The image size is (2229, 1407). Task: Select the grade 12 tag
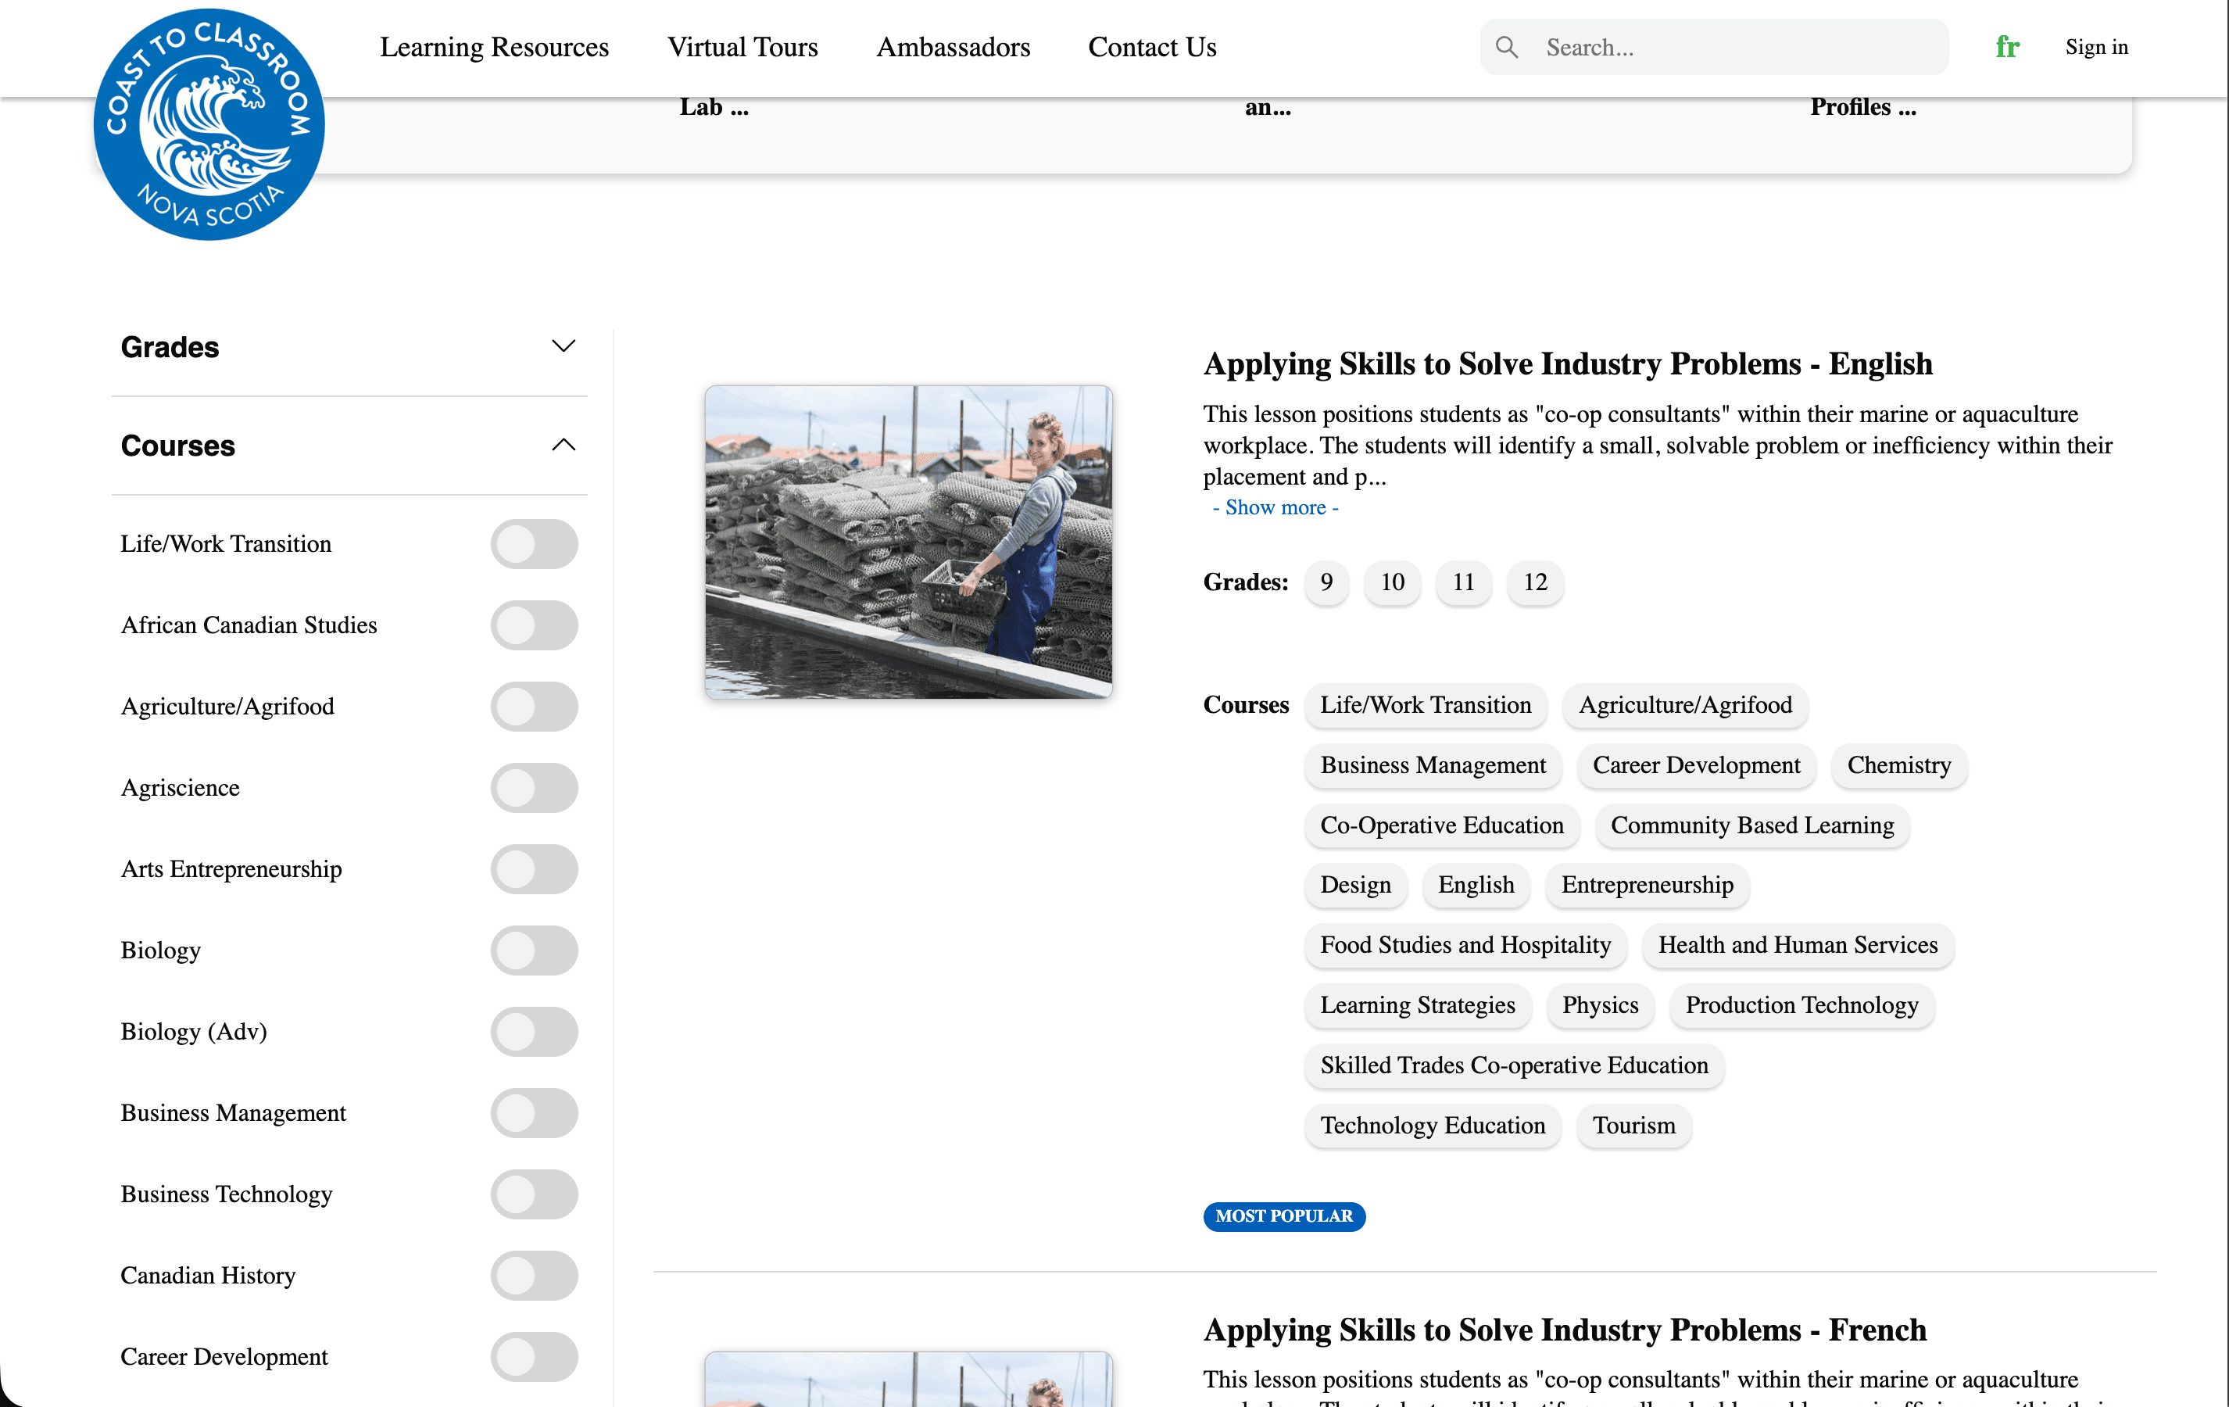[1535, 582]
